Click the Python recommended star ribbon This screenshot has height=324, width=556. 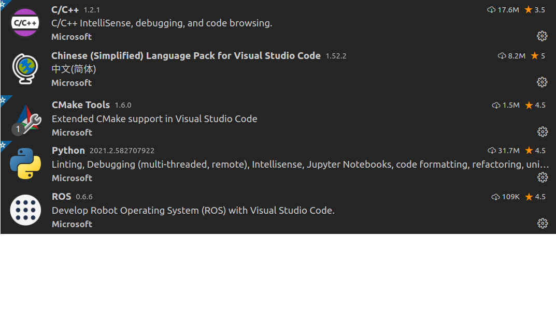[4, 145]
